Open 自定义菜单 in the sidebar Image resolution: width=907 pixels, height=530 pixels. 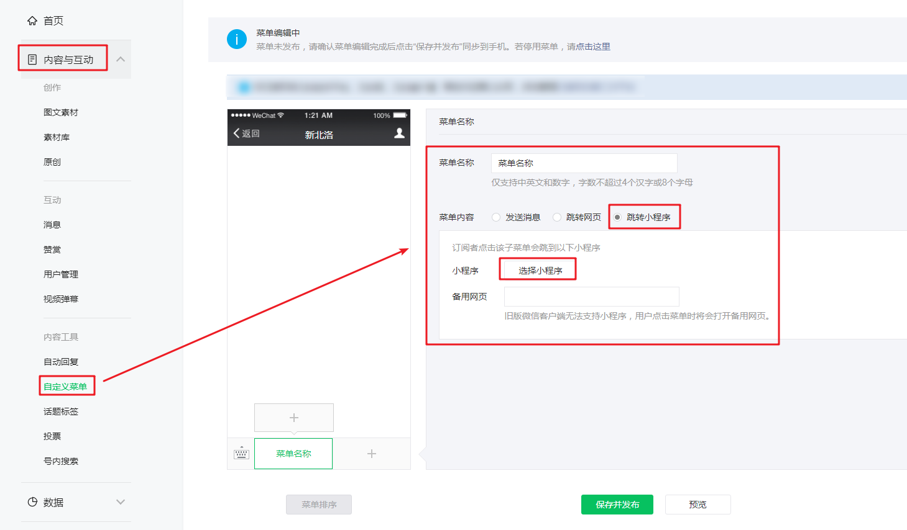65,387
